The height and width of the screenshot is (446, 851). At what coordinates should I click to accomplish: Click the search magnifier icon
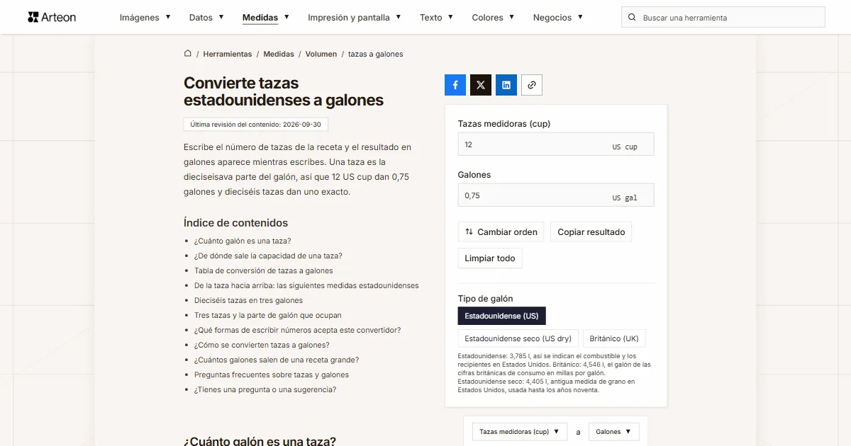click(x=633, y=18)
